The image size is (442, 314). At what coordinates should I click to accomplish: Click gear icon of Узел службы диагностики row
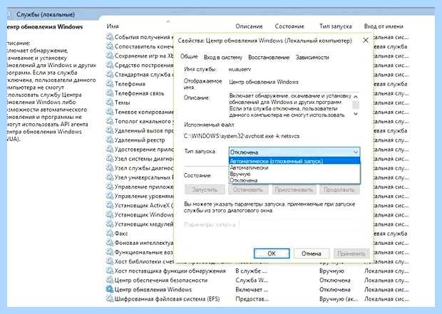point(109,168)
